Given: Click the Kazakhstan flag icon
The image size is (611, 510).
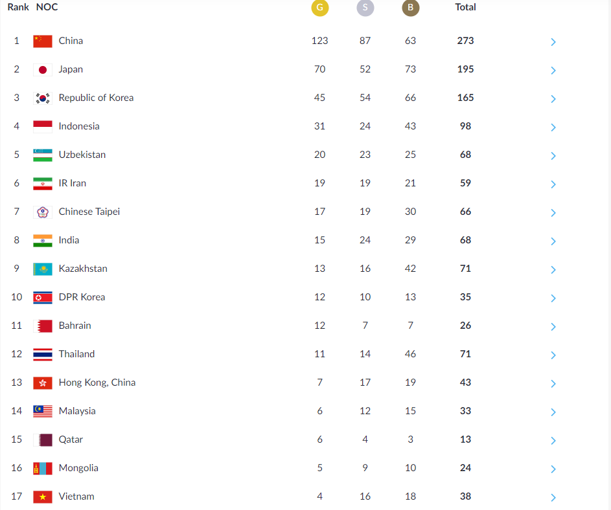Looking at the screenshot, I should [x=43, y=269].
